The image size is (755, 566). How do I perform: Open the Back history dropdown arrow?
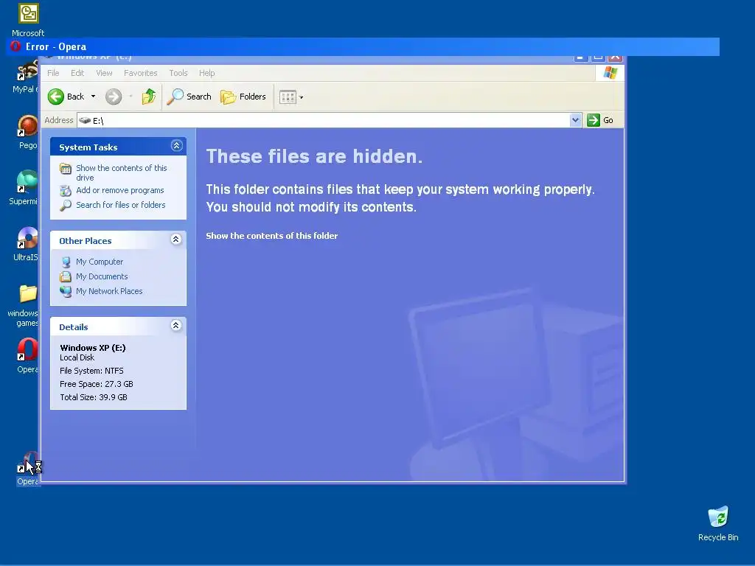click(93, 97)
